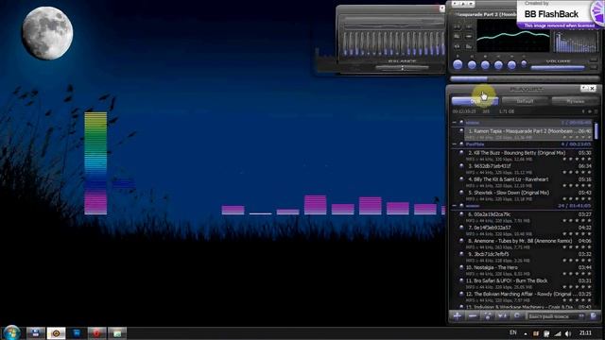Click the 1.71 GB playlist size text
Image resolution: width=605 pixels, height=340 pixels.
pos(507,111)
